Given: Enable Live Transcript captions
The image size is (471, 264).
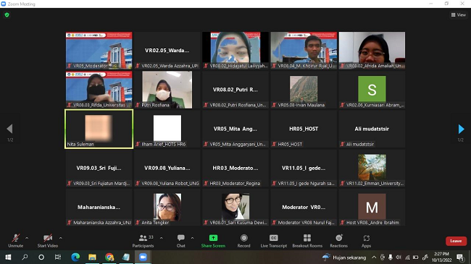Looking at the screenshot, I should (274, 241).
